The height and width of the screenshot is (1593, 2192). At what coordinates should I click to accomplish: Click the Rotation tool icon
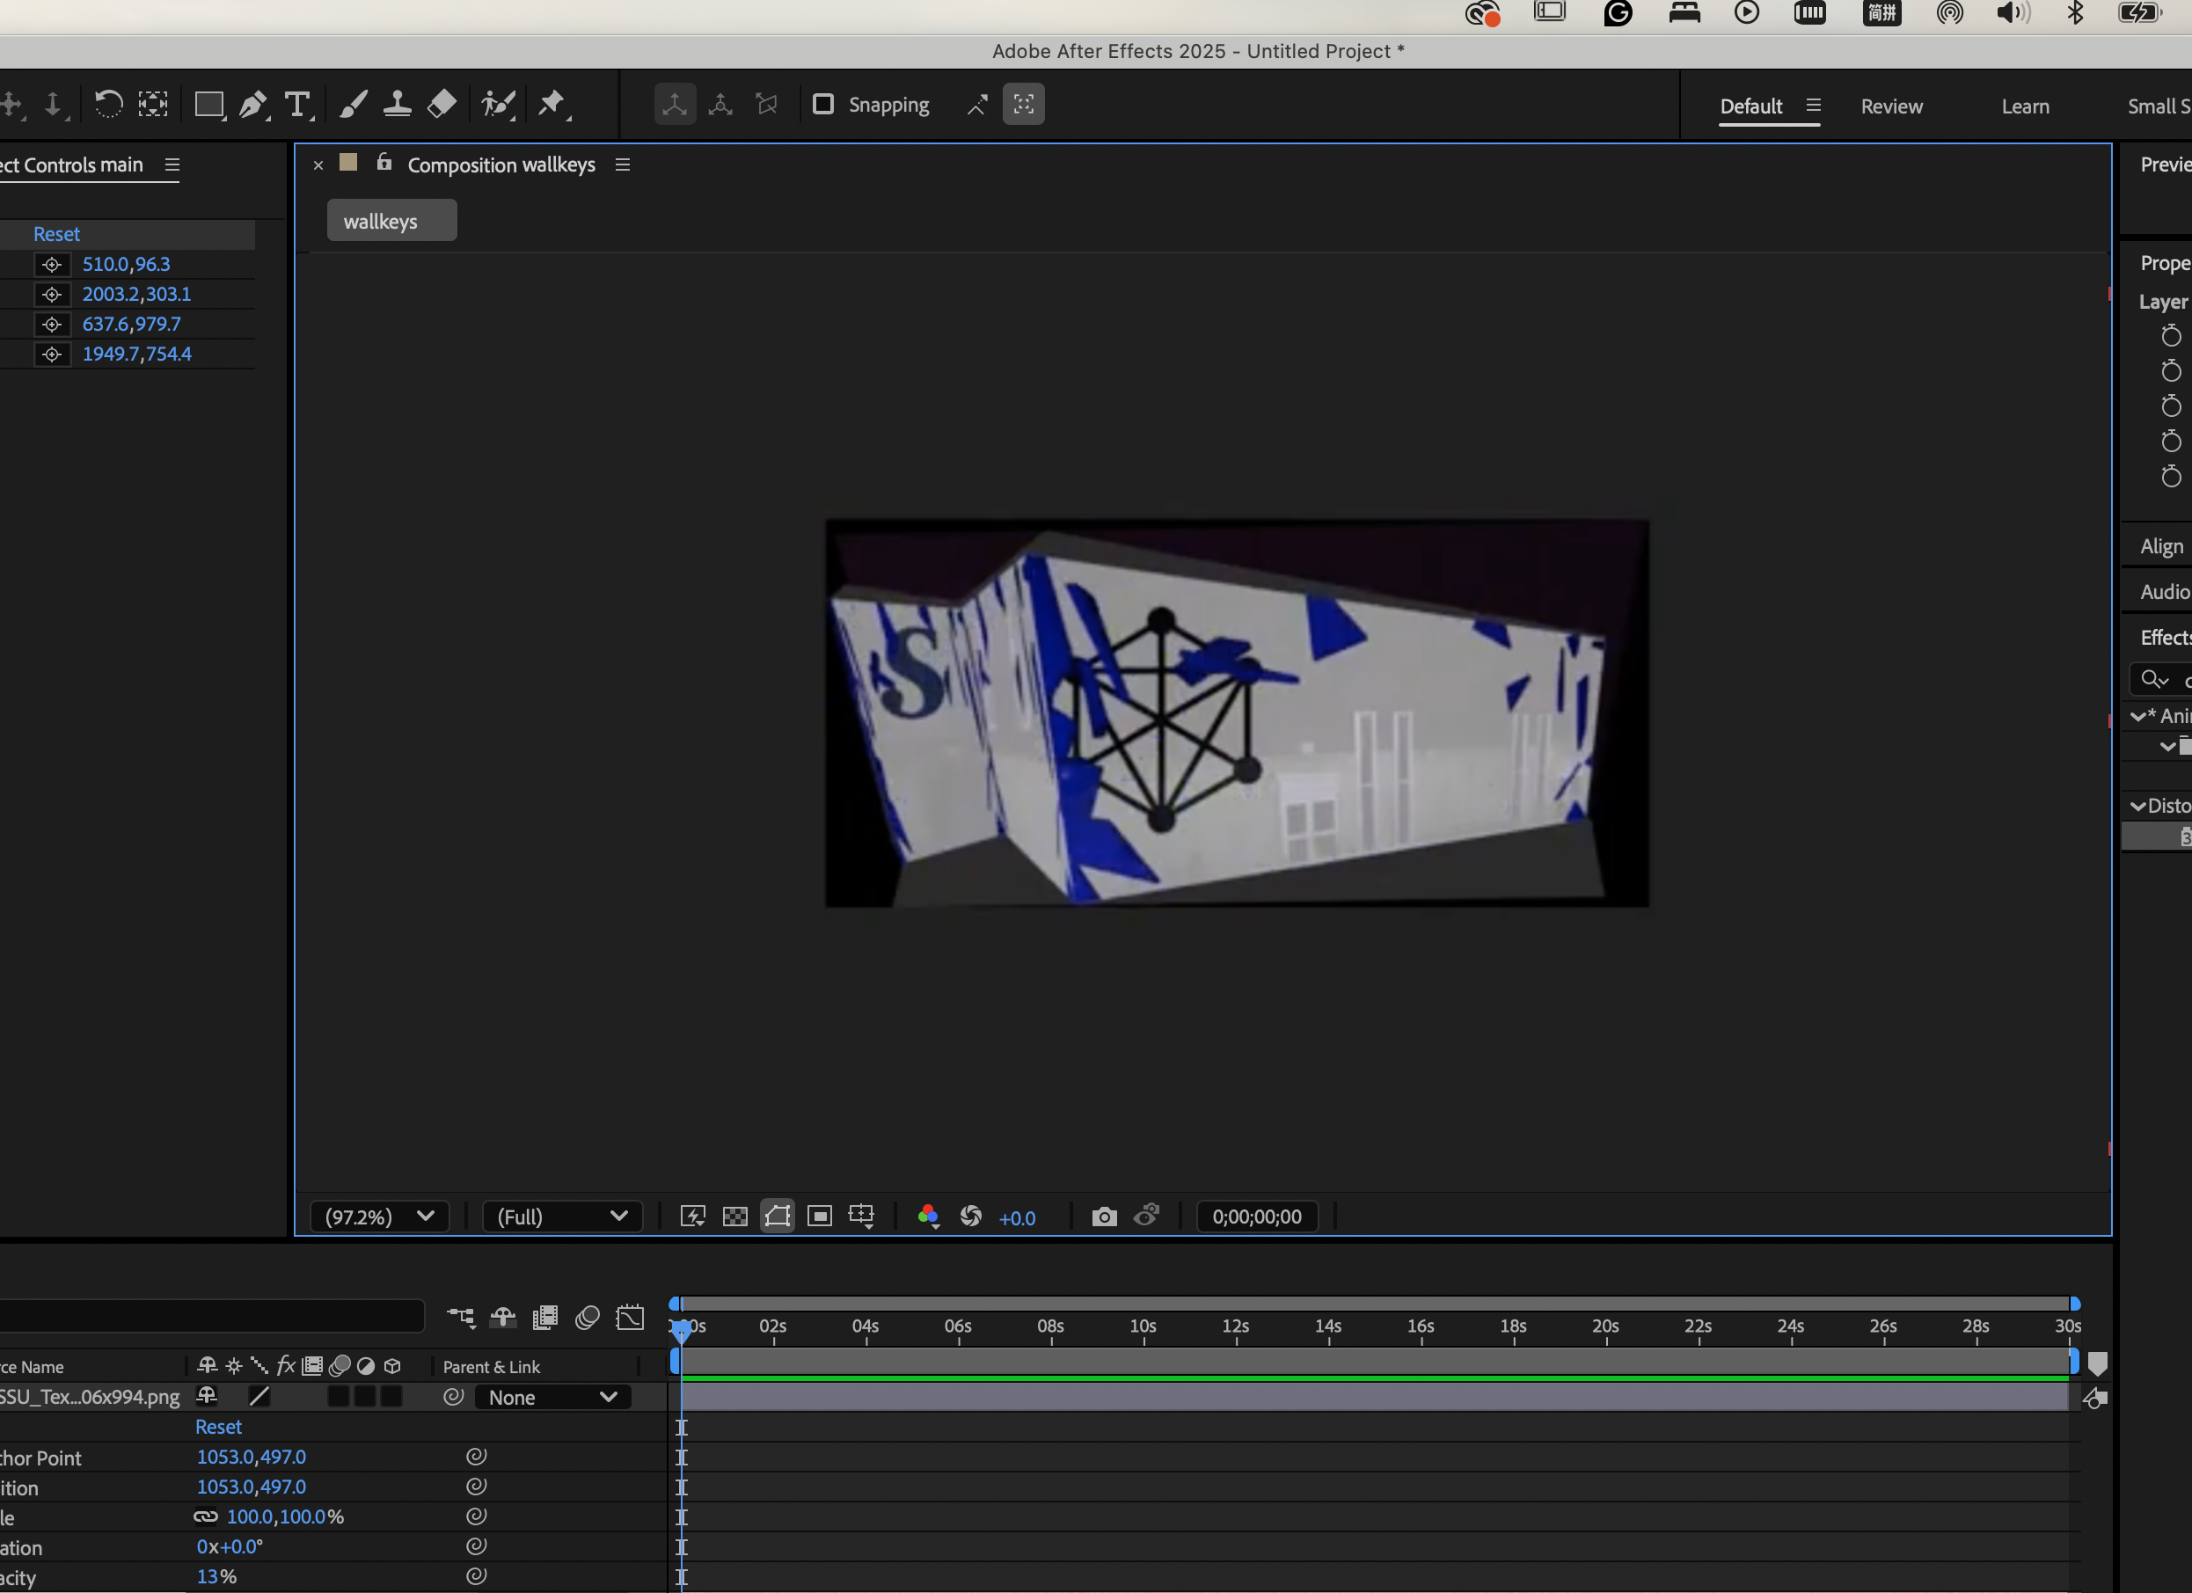tap(108, 105)
